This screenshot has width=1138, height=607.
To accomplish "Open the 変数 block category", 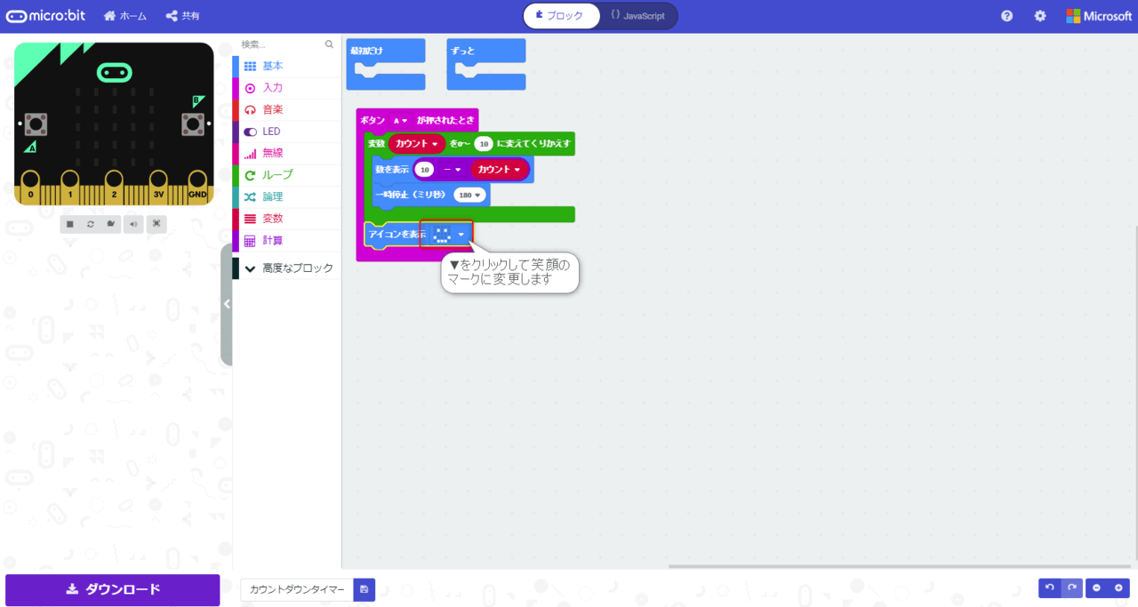I will [287, 219].
